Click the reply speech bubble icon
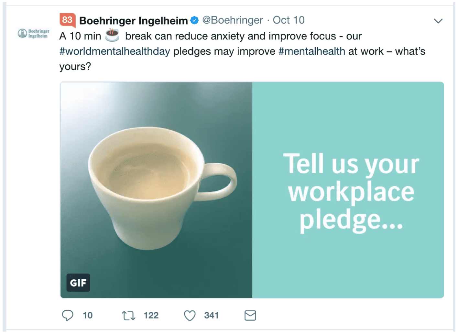The image size is (458, 333). click(68, 315)
